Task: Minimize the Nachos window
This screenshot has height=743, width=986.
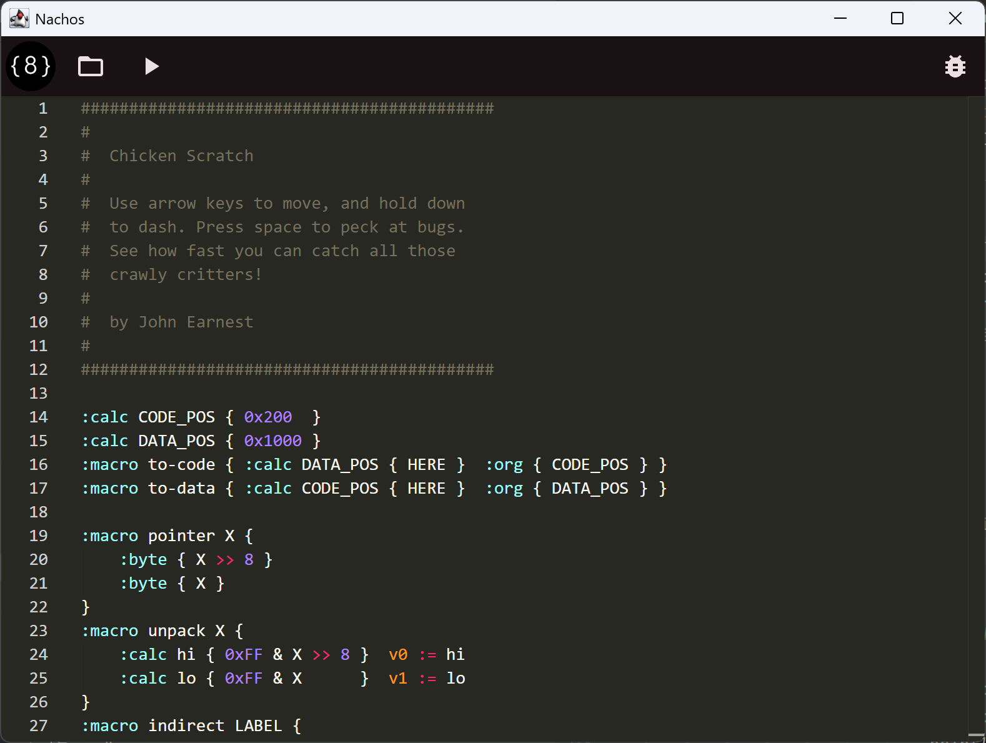Action: (840, 19)
